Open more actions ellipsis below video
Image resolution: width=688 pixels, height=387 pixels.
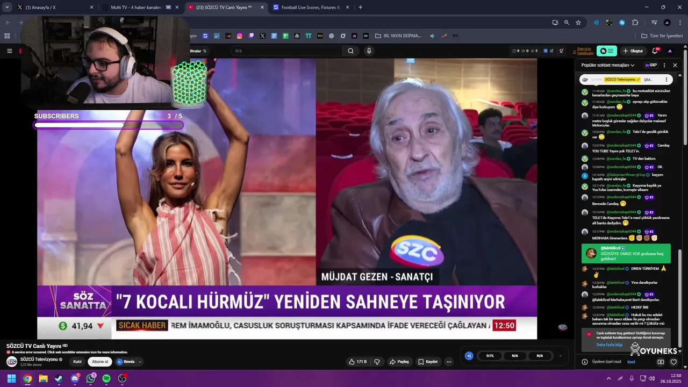coord(449,362)
